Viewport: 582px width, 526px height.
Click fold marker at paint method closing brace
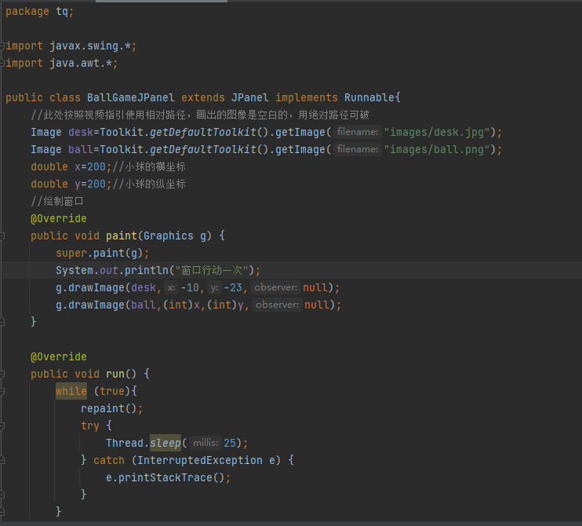coord(2,322)
